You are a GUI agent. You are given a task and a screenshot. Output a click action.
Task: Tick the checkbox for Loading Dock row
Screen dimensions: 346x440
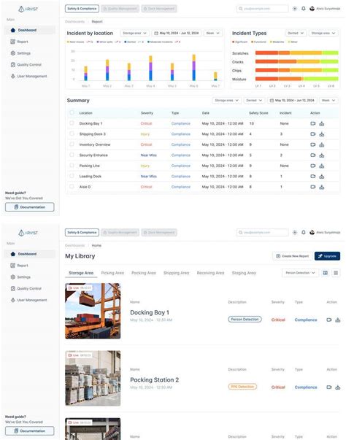click(72, 176)
